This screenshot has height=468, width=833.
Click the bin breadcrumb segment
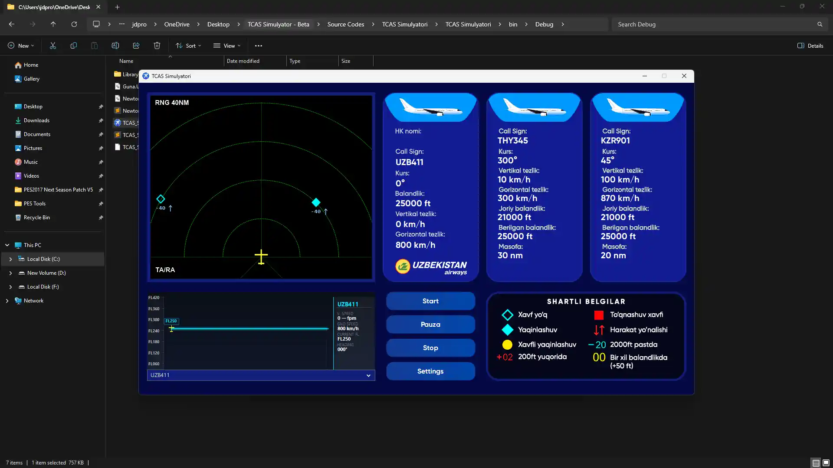click(513, 24)
